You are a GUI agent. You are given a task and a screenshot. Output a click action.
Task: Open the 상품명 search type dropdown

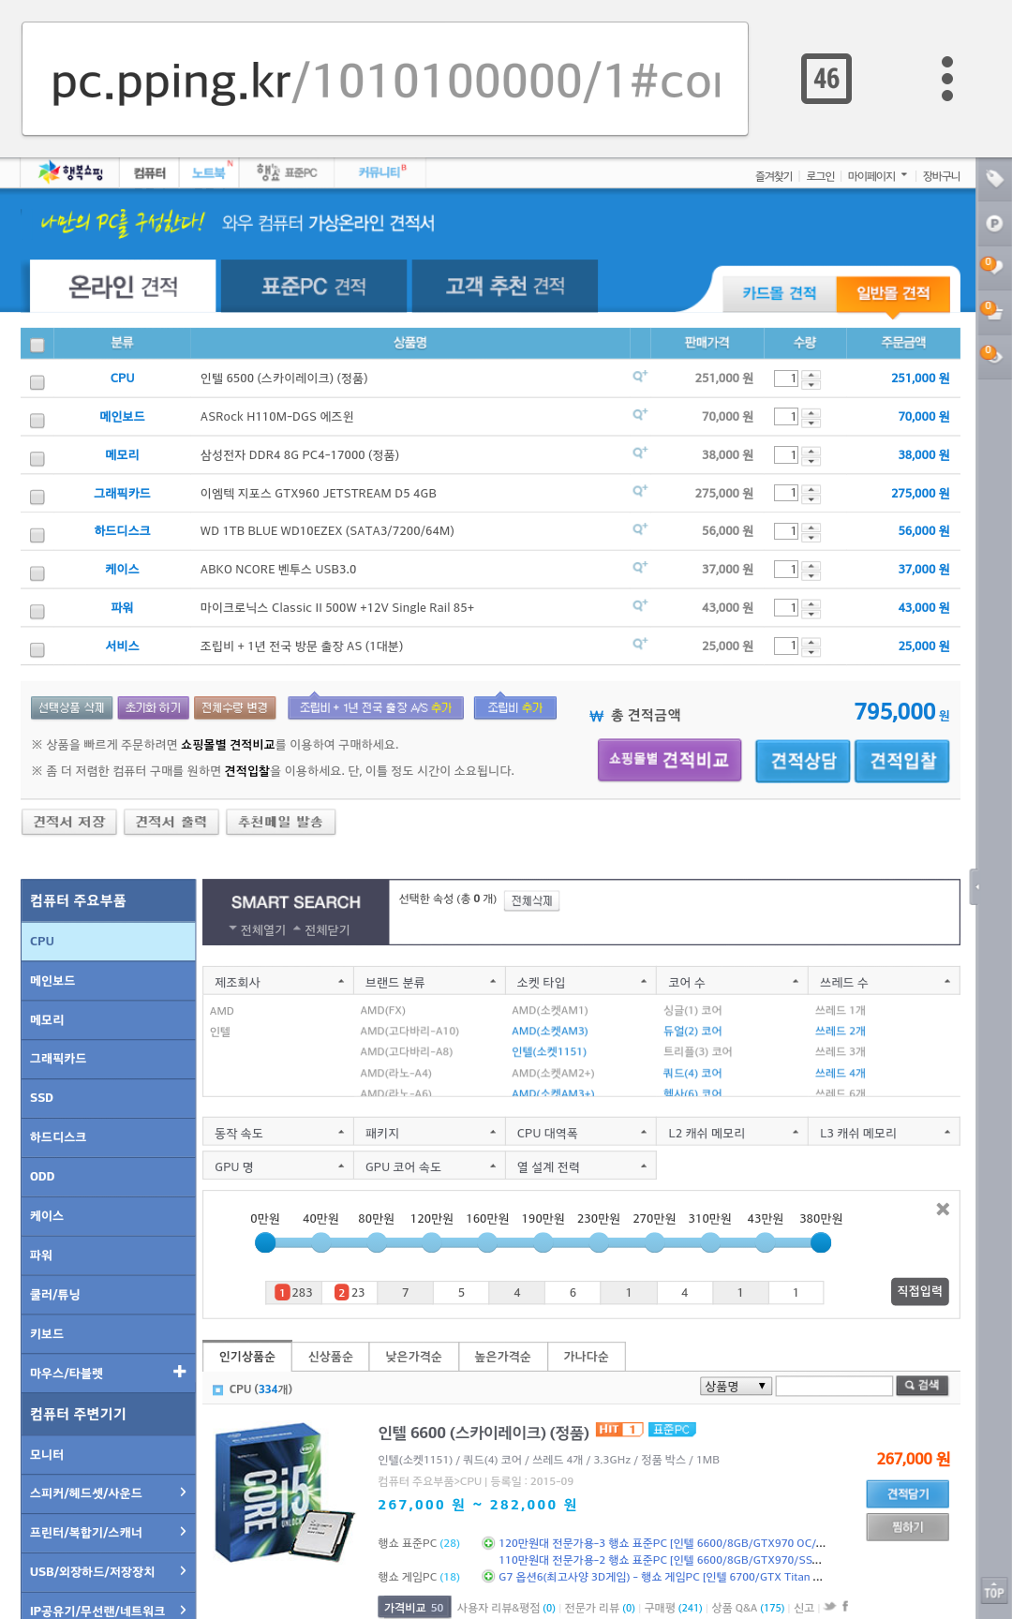[x=736, y=1386]
